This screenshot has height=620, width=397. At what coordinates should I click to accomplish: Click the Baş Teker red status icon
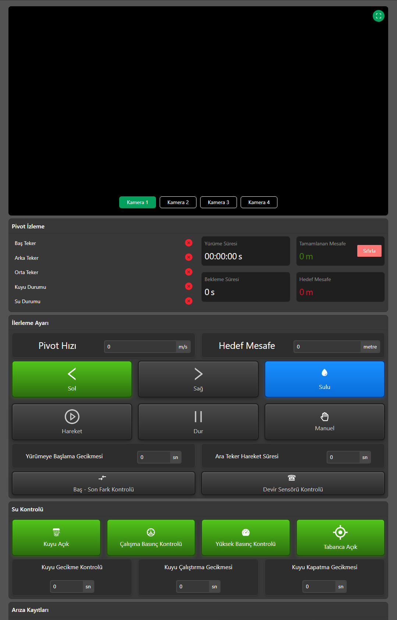tap(189, 243)
